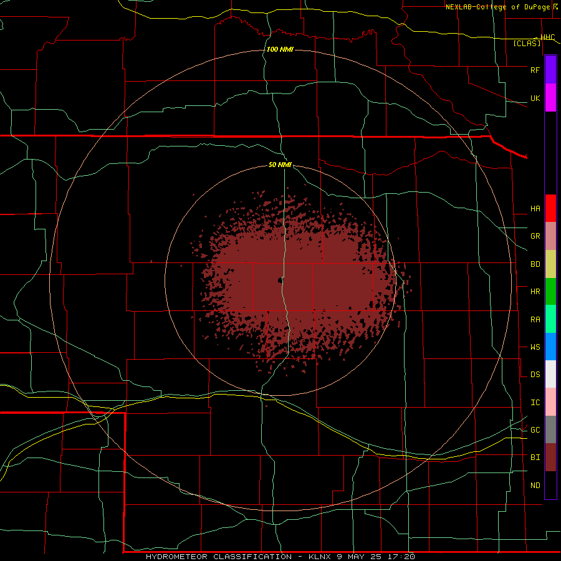Click the UK legend label
This screenshot has height=561, width=561.
tap(535, 98)
